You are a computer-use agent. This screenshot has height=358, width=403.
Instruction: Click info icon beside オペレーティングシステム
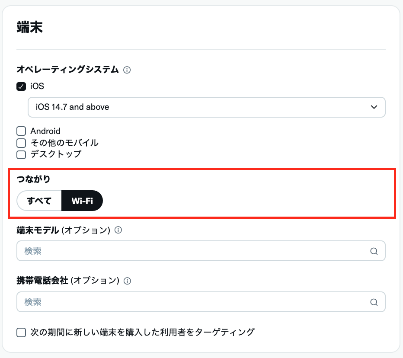point(127,70)
